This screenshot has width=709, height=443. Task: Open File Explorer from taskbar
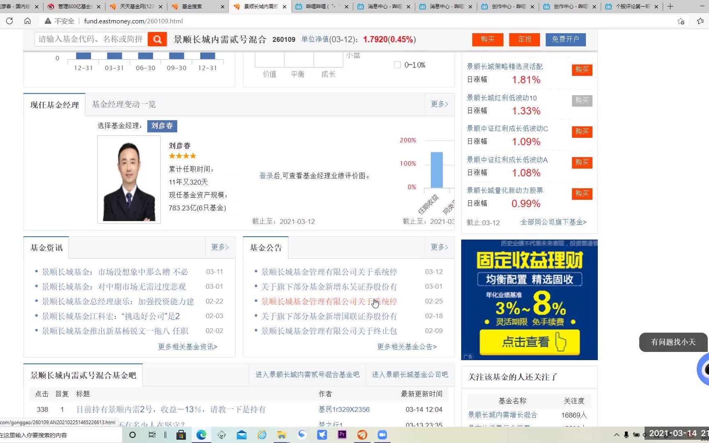(x=282, y=435)
